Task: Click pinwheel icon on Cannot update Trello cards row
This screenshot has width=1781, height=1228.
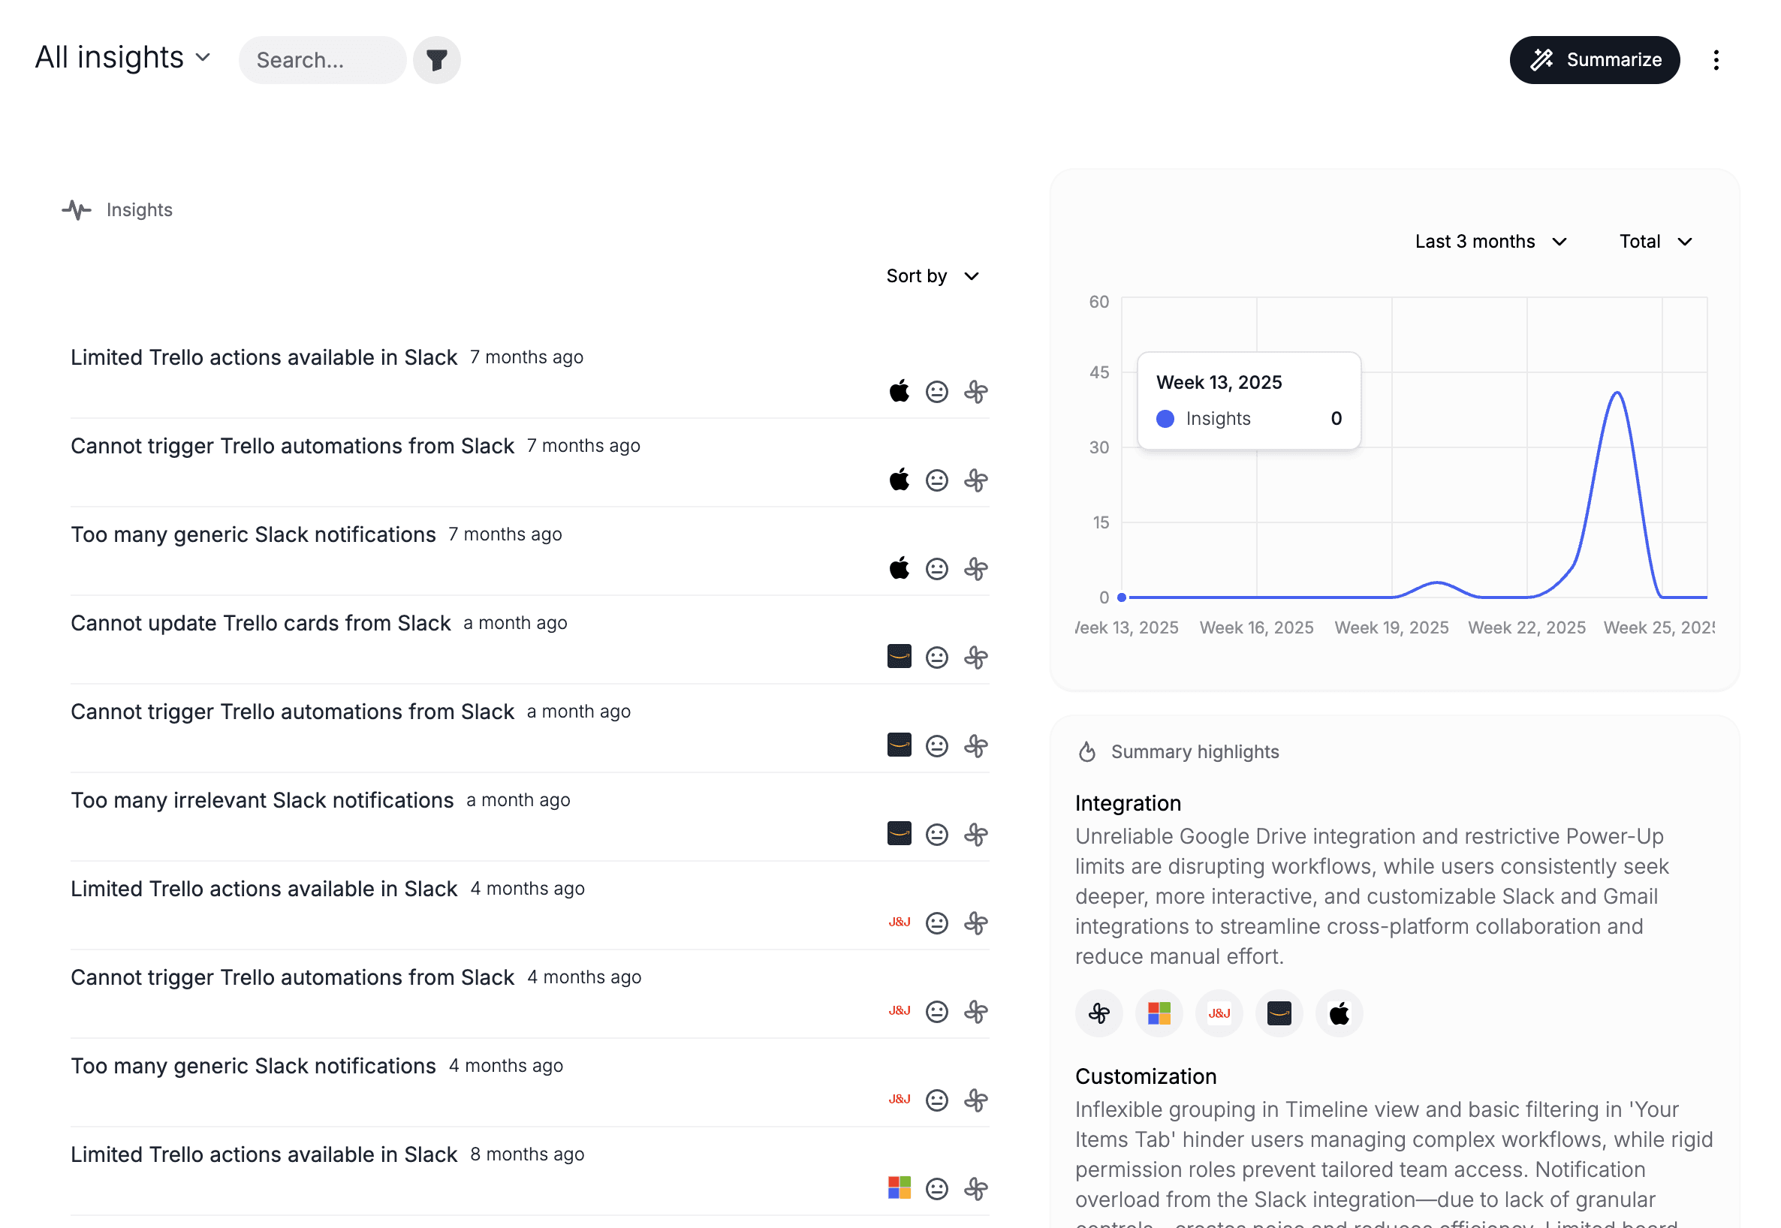Action: (976, 657)
